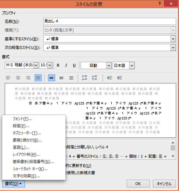Click down arrow of description scrollbar

tap(173, 156)
